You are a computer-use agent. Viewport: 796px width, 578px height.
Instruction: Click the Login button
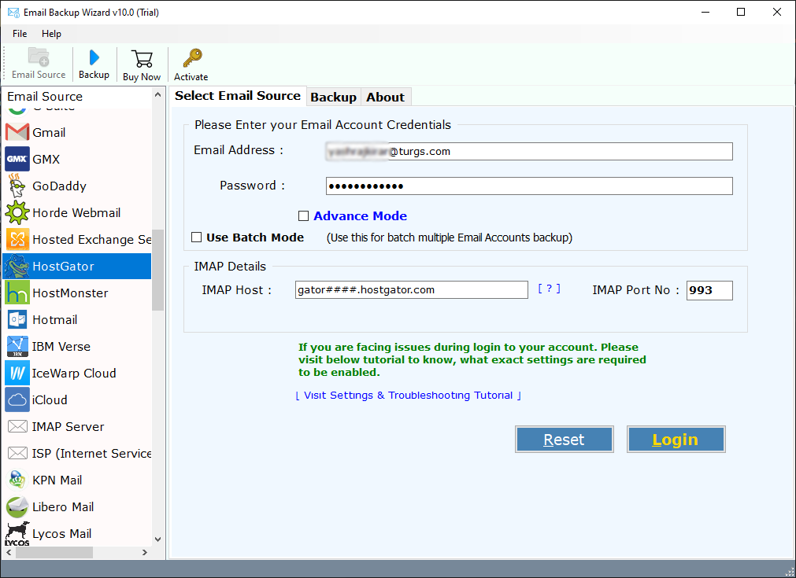(676, 439)
